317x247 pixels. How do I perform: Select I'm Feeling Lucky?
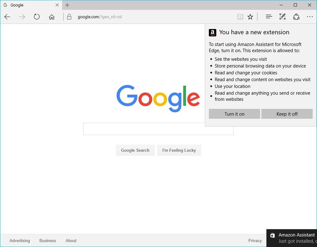[x=179, y=150]
